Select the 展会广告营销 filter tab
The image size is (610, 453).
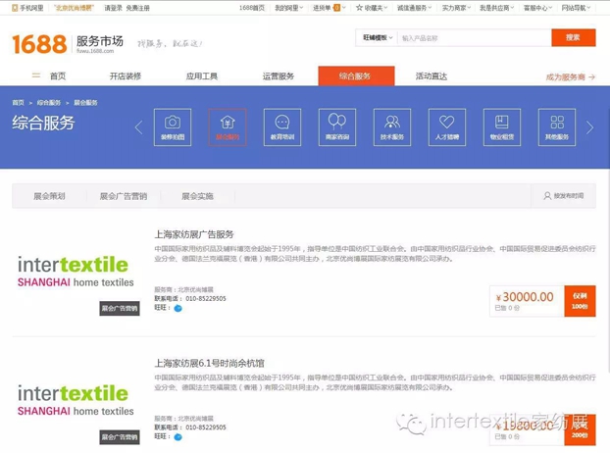(x=123, y=196)
